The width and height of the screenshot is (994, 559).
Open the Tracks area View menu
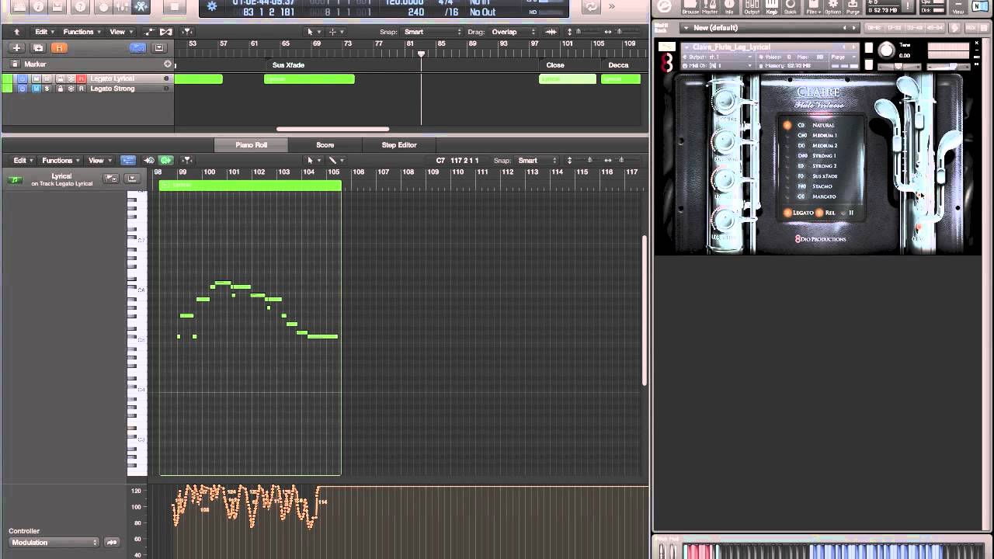(121, 32)
